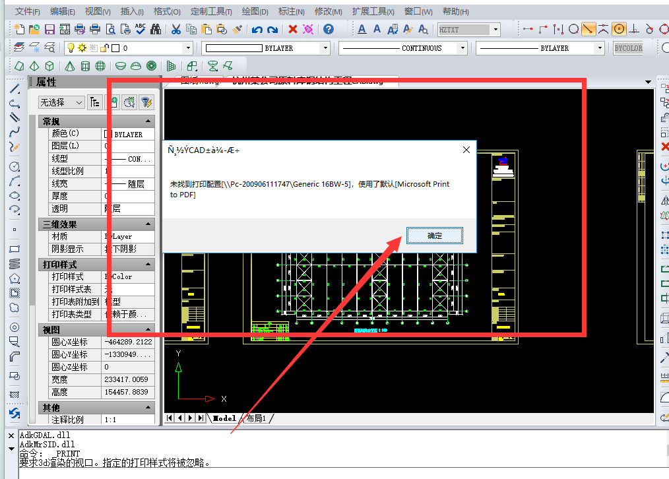
Task: Click the New drawing icon
Action: [x=19, y=29]
